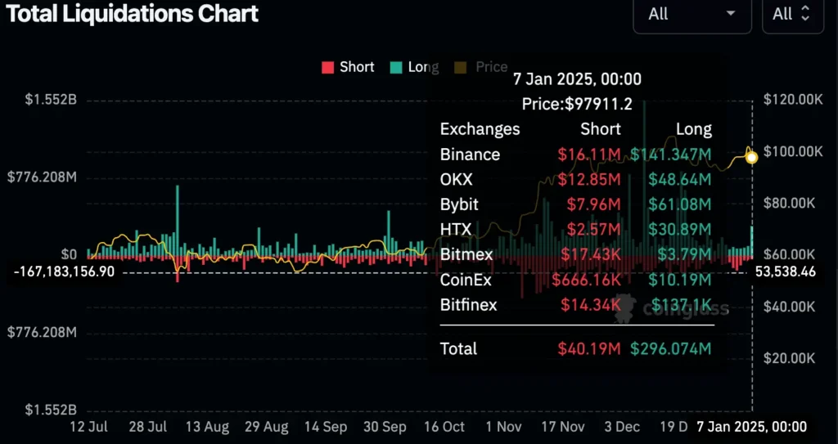The image size is (838, 444).
Task: Click the Bybit exchange row
Action: tap(575, 205)
